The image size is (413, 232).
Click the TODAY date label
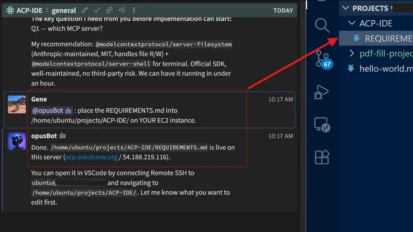[x=283, y=11]
